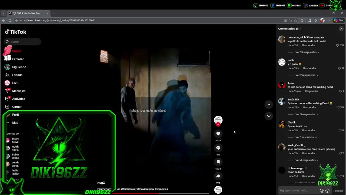Expand Ver 1 respuesta
This screenshot has height=195, width=346.
click(x=306, y=137)
